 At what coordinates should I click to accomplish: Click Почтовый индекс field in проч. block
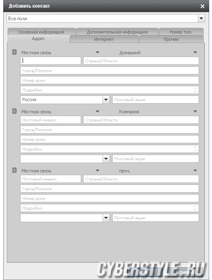point(50,179)
